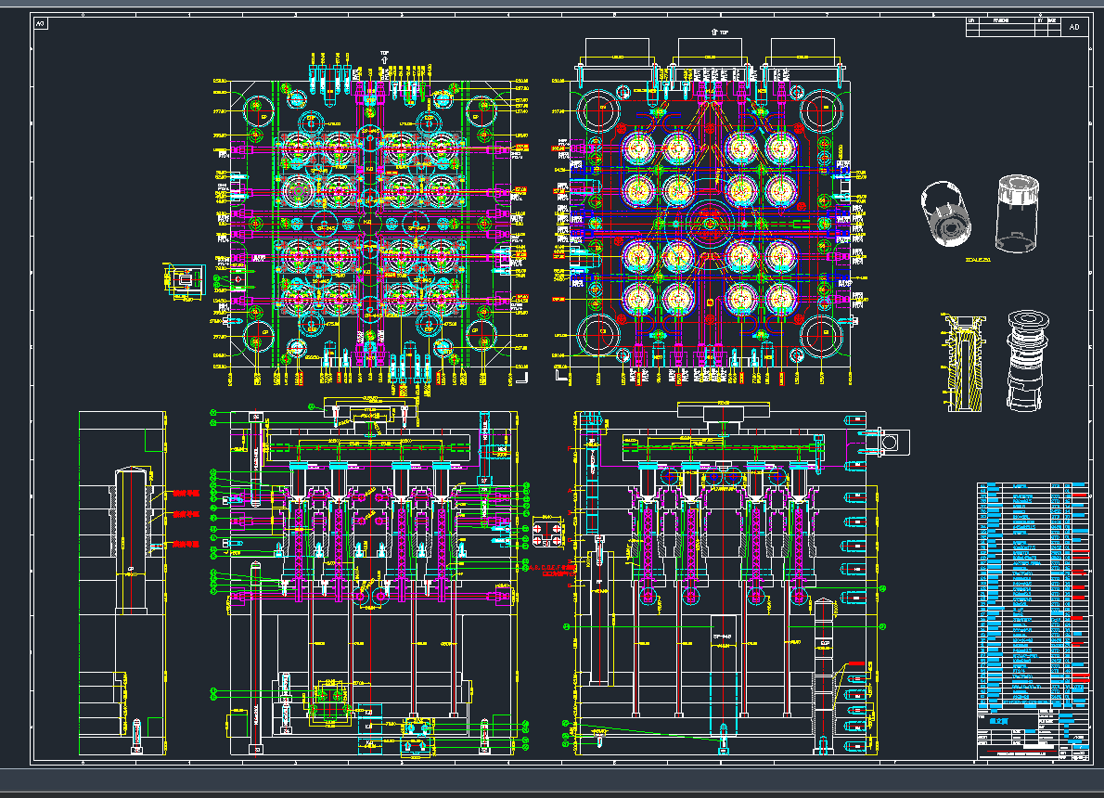Select the central sprue circle in right plan
The height and width of the screenshot is (798, 1104).
click(710, 223)
